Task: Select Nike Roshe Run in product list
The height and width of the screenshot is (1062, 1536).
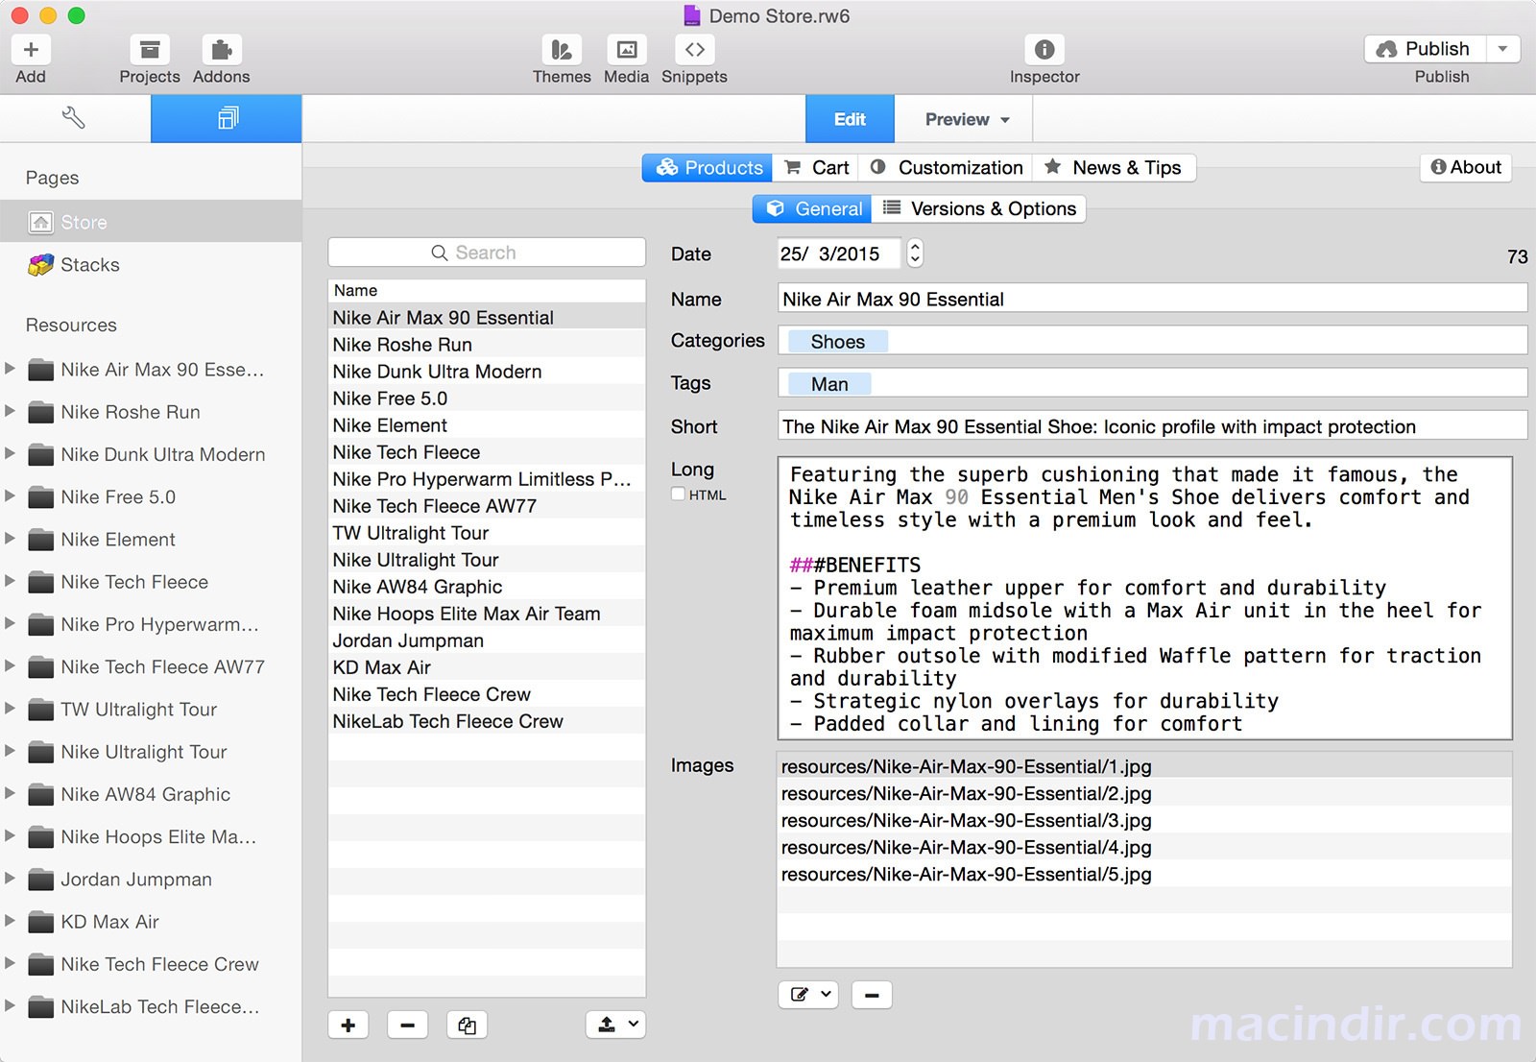Action: coord(487,345)
